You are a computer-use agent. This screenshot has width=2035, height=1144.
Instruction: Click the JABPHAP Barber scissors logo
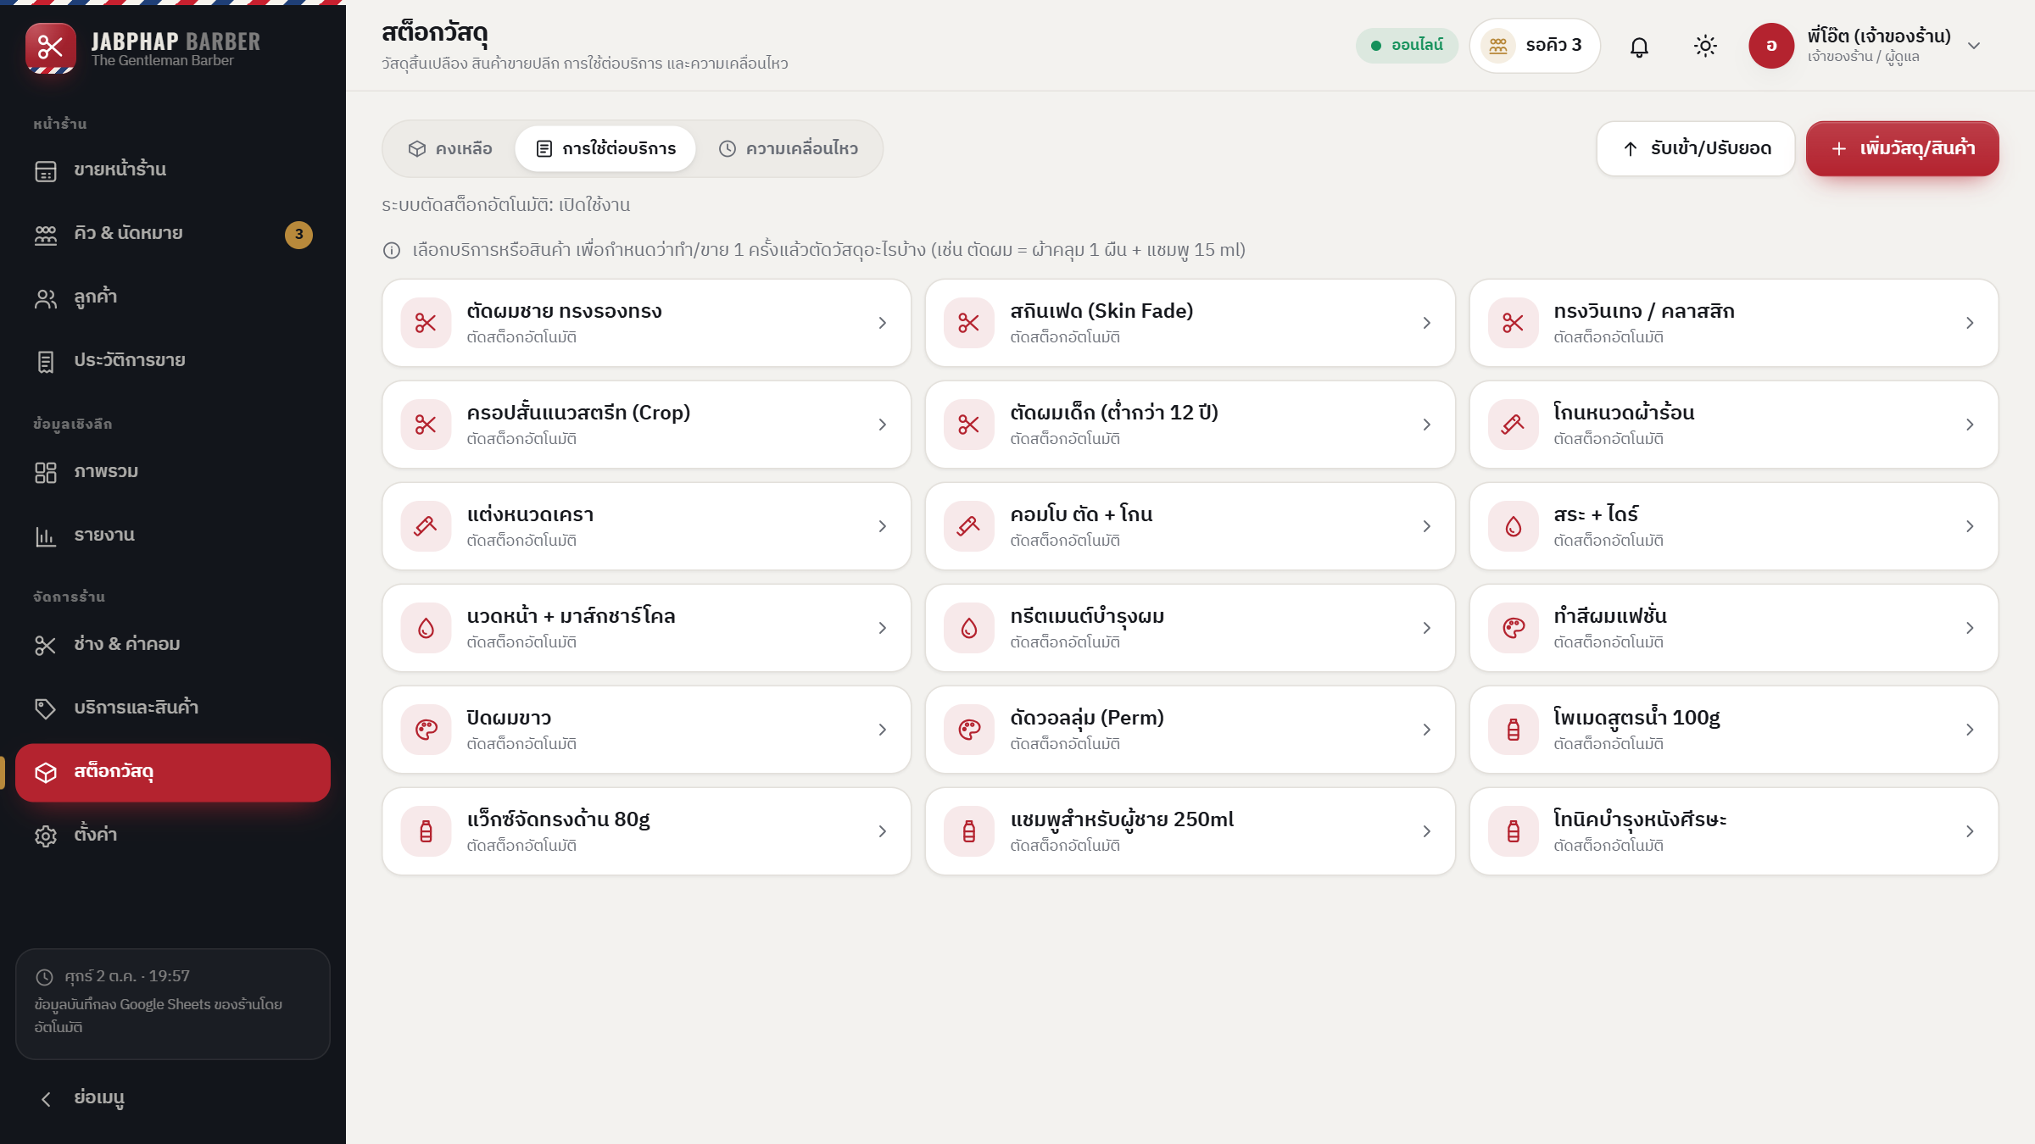click(51, 47)
